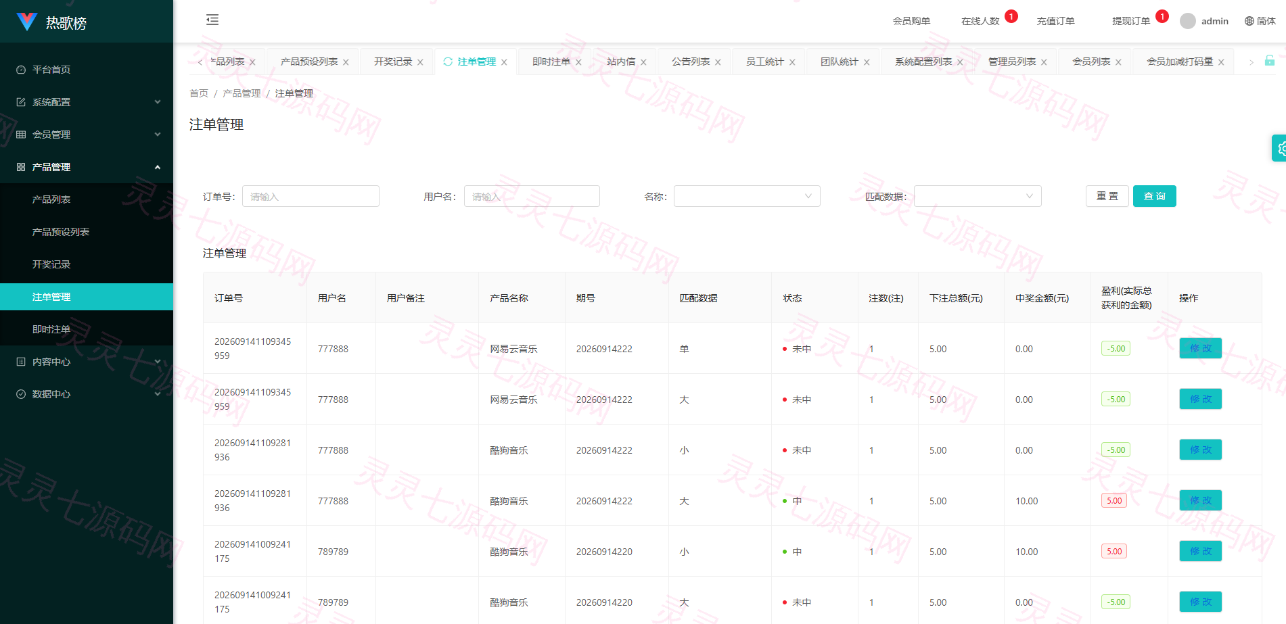This screenshot has width=1286, height=624.
Task: Switch to the 系统配置列表 tab
Action: tap(923, 62)
